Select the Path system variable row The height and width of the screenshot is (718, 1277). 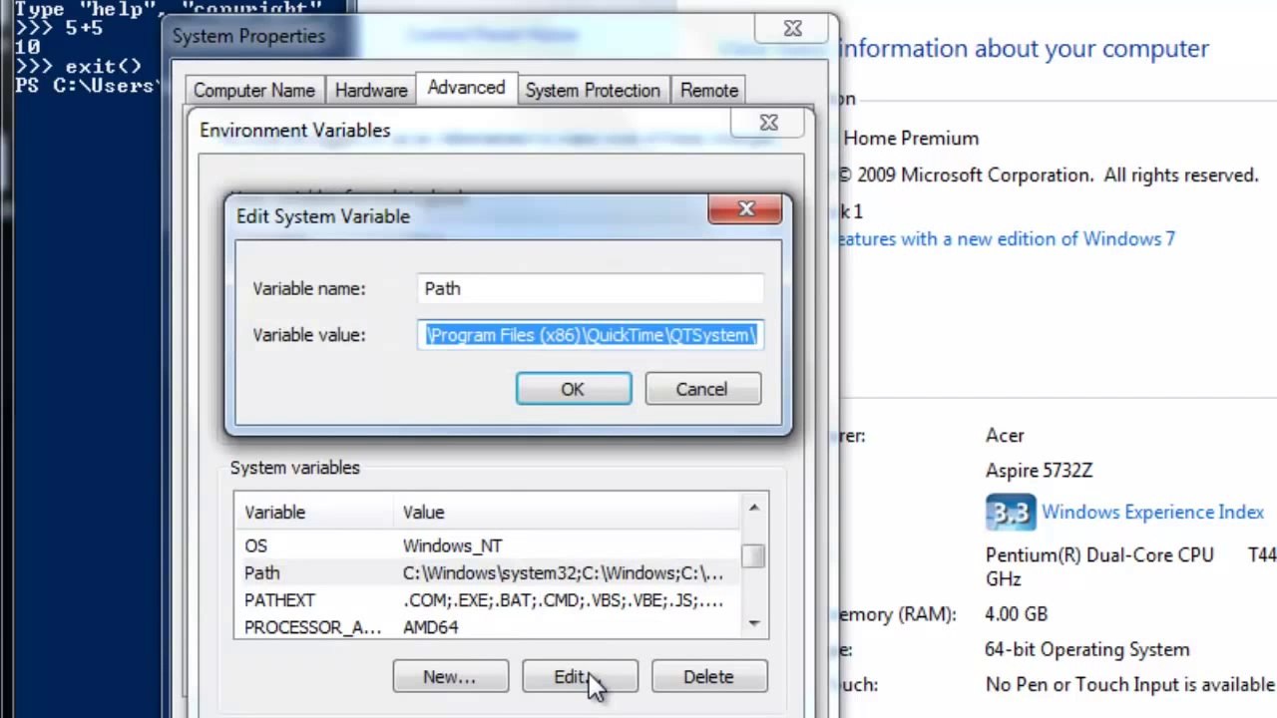coord(489,573)
